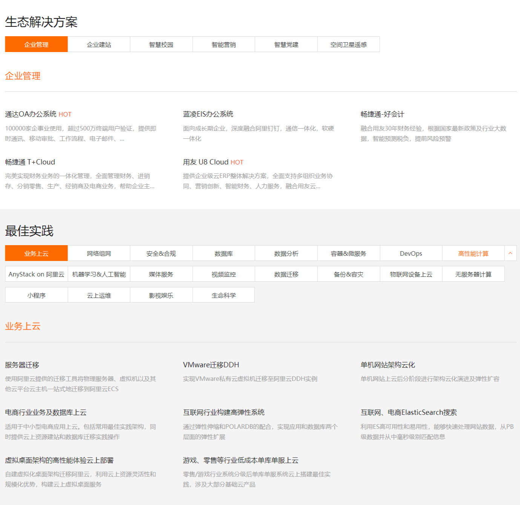520x505 pixels.
Task: Open the 智慧校园 tab
Action: point(161,45)
